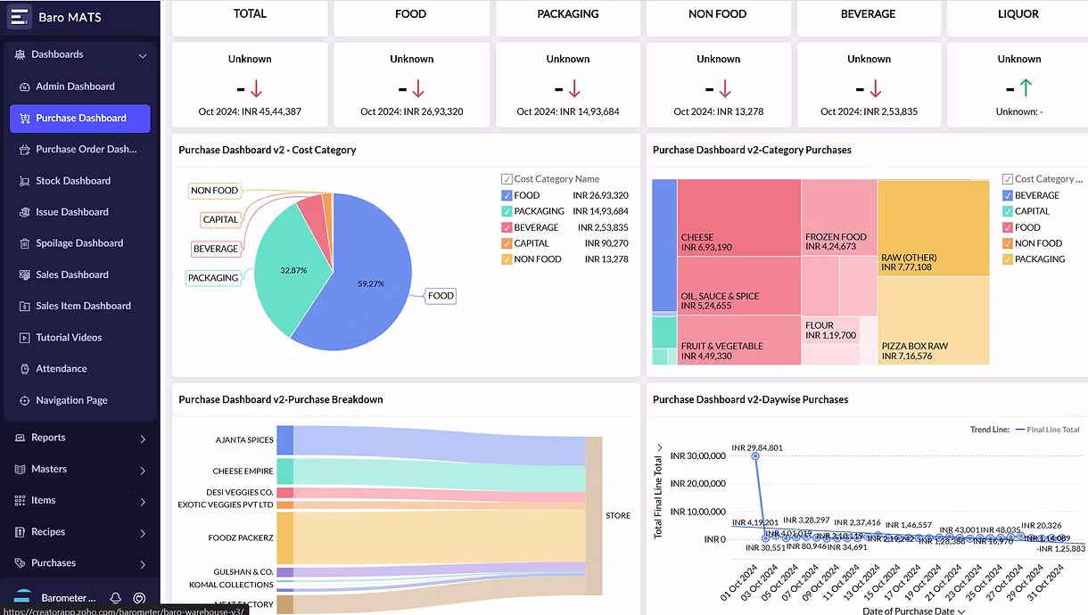Click the FLOUR INR 1,19,700 treemap tile
Image resolution: width=1088 pixels, height=615 pixels.
pos(830,331)
